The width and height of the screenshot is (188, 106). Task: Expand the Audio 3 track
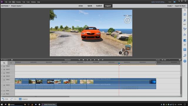point(2,69)
